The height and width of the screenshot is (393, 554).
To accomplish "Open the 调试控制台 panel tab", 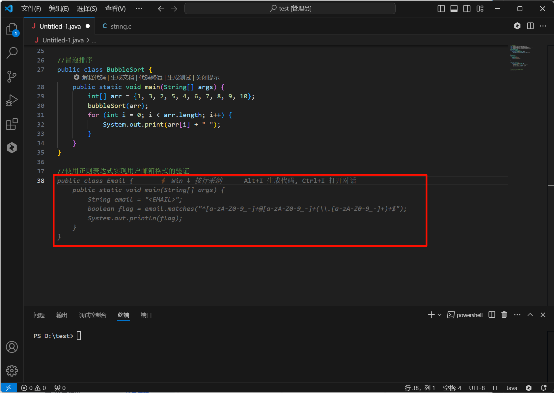I will tap(93, 315).
